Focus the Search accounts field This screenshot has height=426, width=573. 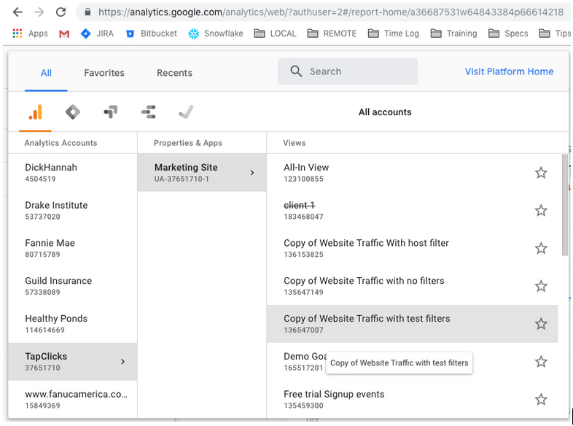348,71
